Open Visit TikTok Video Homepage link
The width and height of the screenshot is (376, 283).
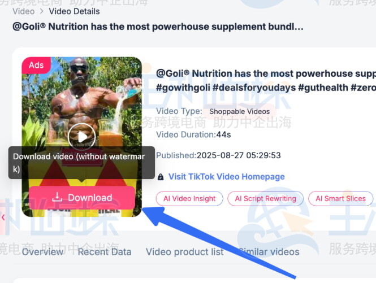tap(227, 177)
